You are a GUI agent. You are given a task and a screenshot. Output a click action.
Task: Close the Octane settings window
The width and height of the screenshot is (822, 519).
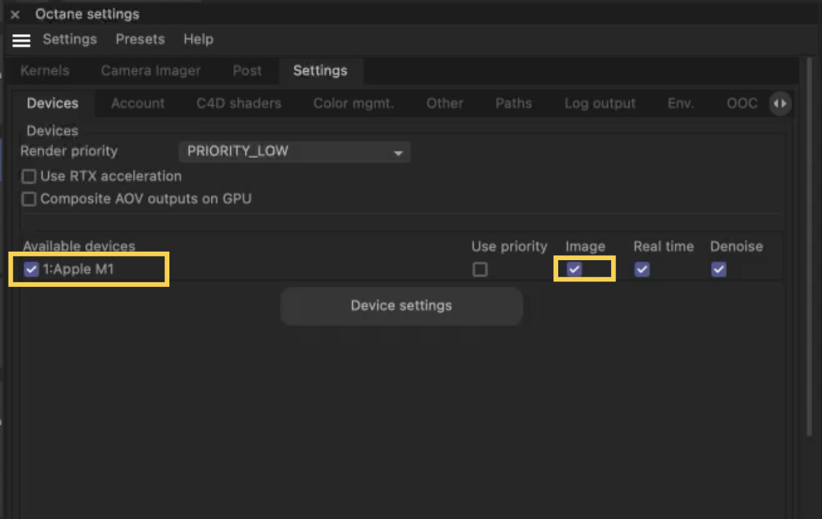click(15, 15)
